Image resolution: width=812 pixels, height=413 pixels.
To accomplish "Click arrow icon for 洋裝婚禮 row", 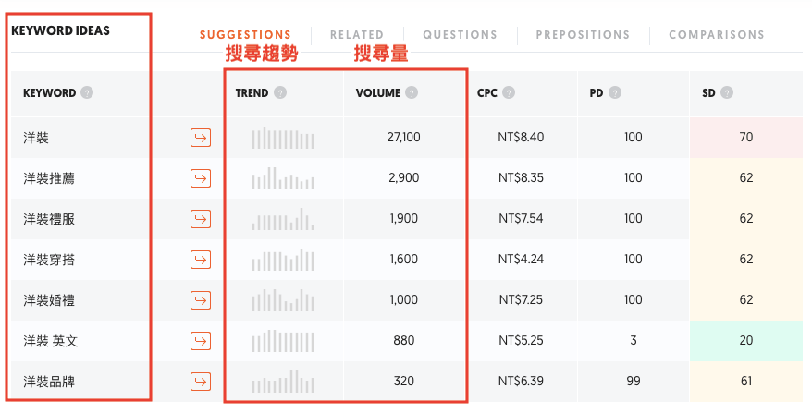I will 201,300.
